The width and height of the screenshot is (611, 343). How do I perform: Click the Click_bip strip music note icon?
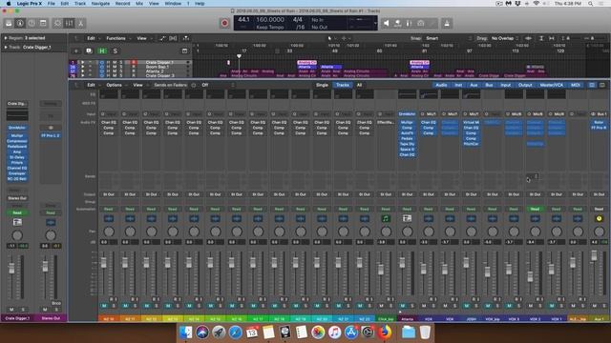(x=386, y=218)
